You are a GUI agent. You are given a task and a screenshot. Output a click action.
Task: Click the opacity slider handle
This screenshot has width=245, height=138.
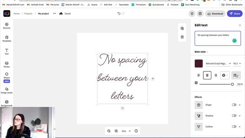coord(232,84)
